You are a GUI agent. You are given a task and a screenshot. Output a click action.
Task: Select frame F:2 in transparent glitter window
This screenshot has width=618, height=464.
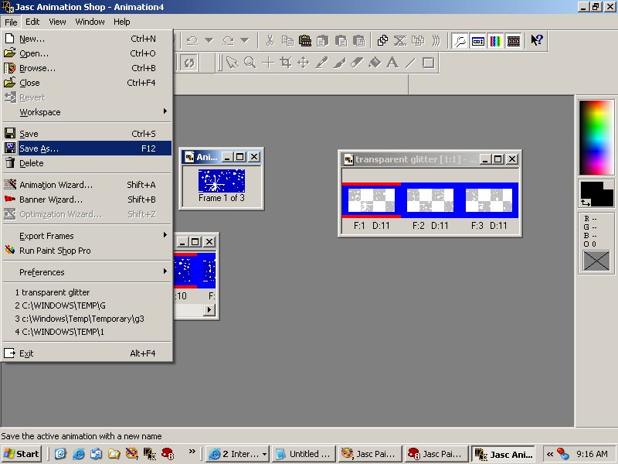430,201
